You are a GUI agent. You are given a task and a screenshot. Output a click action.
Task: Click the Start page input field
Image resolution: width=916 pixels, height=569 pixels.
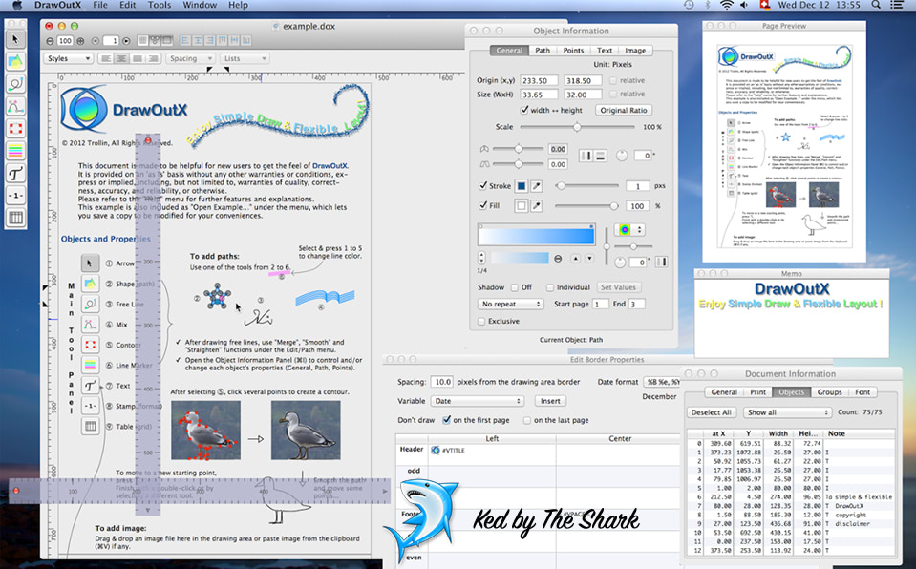point(600,304)
